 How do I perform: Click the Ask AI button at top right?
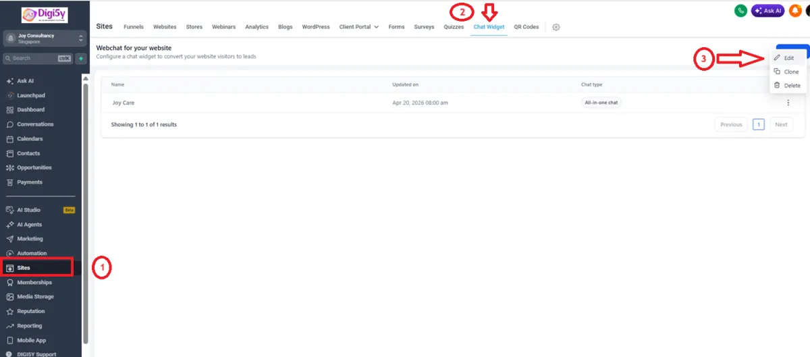click(x=767, y=11)
